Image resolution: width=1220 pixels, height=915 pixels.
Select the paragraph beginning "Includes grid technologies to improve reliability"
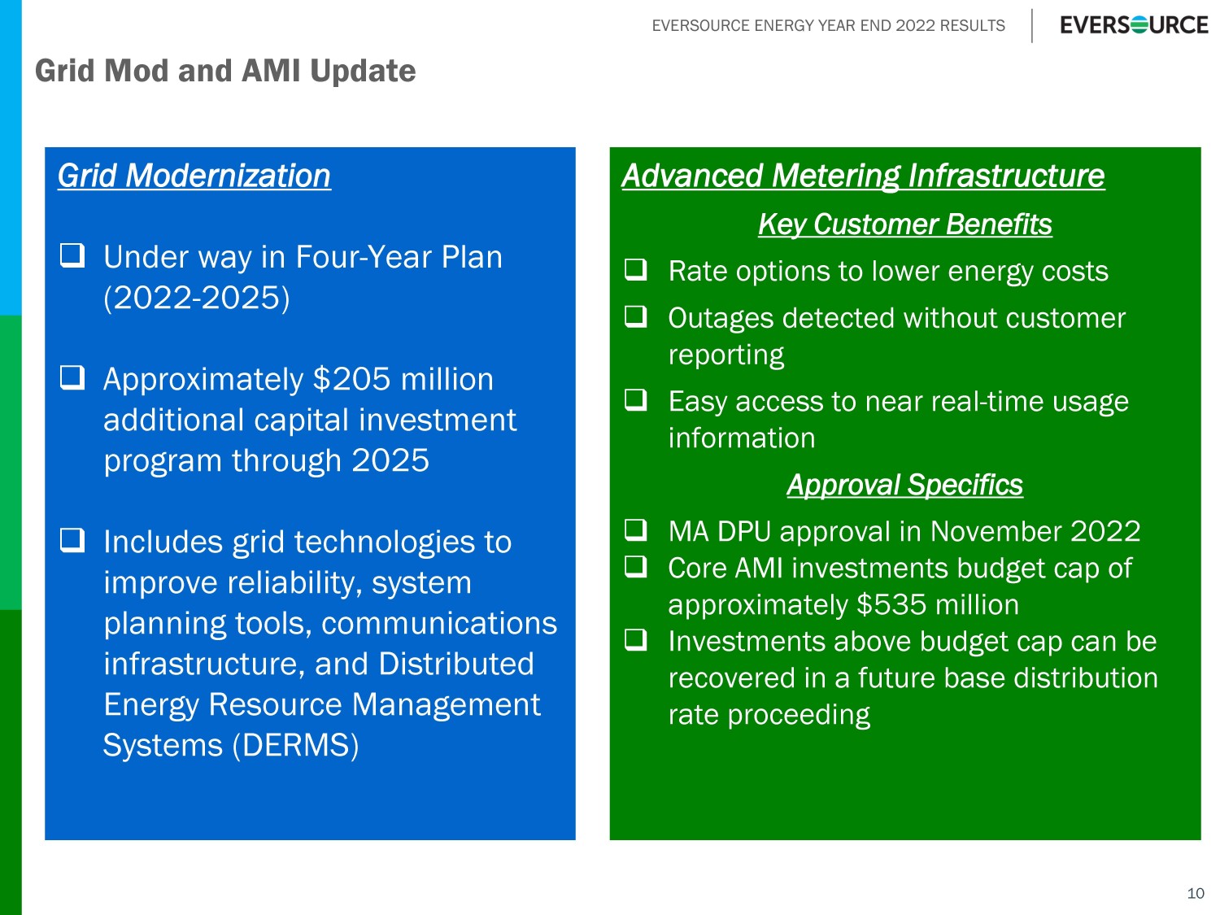(x=330, y=643)
